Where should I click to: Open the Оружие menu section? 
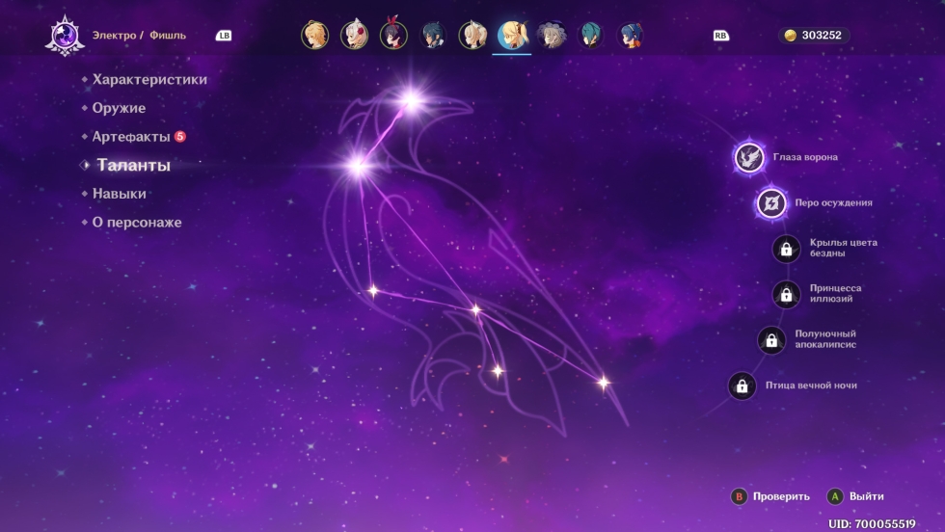(119, 108)
